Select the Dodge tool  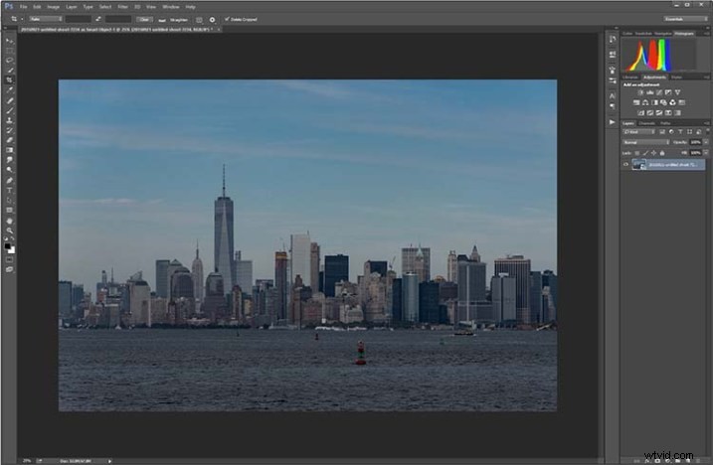tap(10, 170)
